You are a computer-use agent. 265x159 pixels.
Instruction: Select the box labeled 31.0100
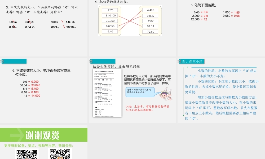[110, 15]
